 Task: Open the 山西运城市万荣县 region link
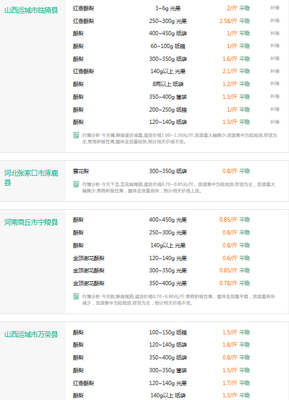31,334
